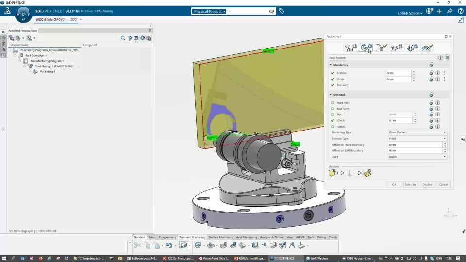466x262 pixels.
Task: Toggle the Bottom green checkmark
Action: (333, 73)
